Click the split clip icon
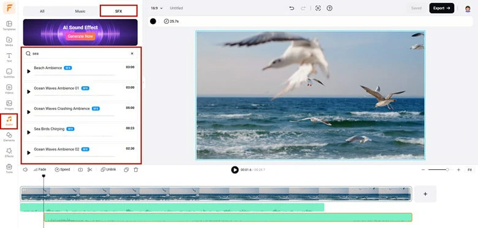The width and height of the screenshot is (478, 228). coord(80,170)
